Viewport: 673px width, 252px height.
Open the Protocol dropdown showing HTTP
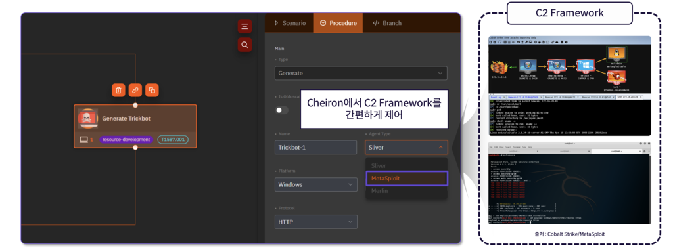tap(316, 222)
